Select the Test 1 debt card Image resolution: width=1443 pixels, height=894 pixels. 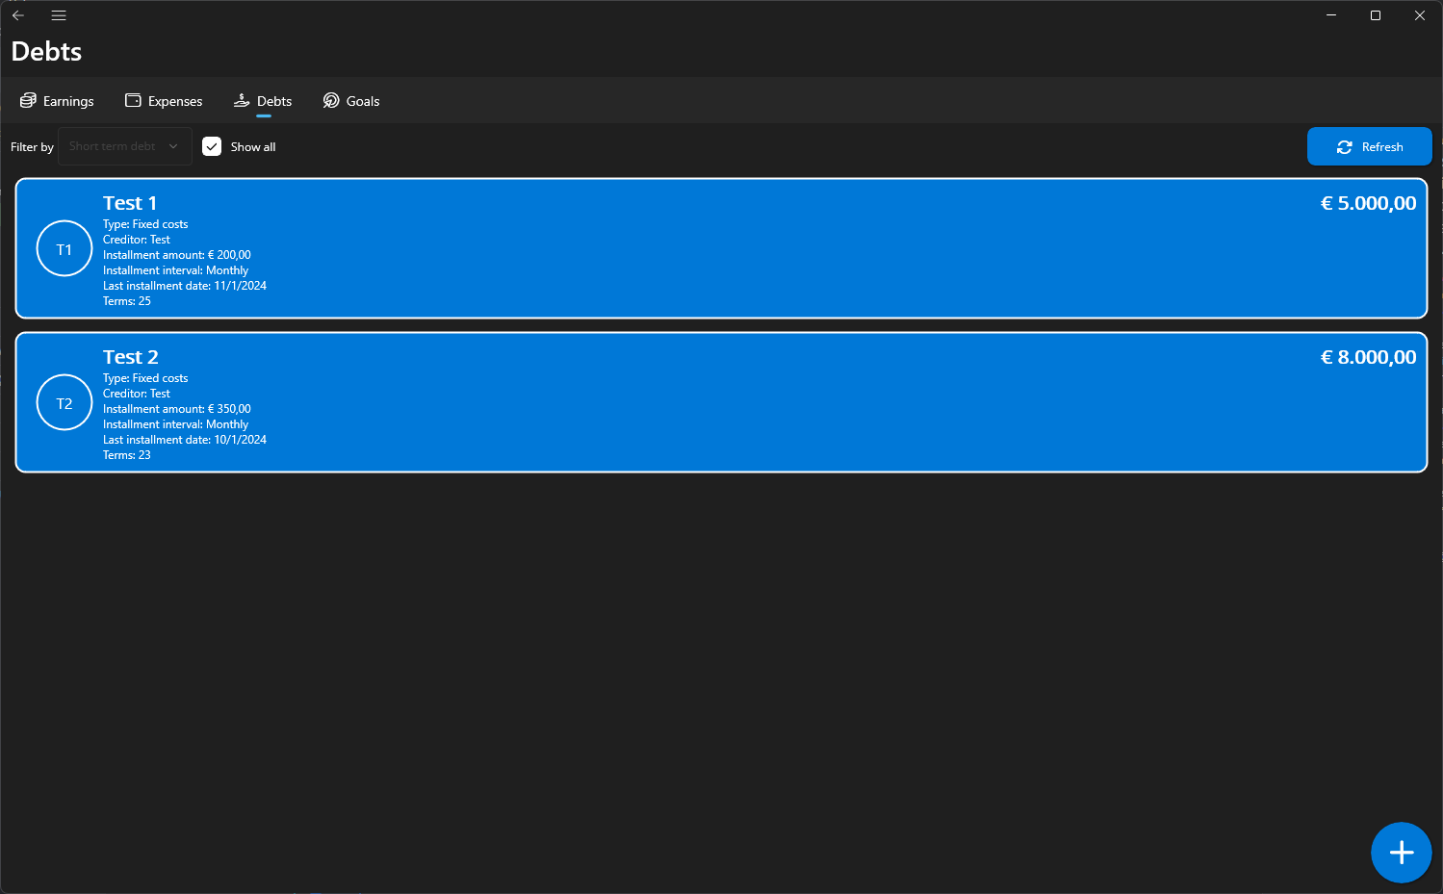721,248
